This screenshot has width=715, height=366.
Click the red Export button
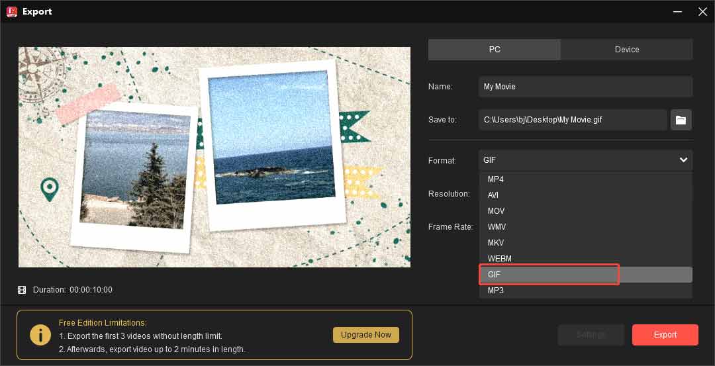coord(665,334)
